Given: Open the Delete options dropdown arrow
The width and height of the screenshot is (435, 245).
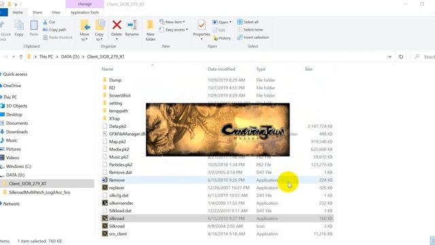Looking at the screenshot, I should point(117,39).
